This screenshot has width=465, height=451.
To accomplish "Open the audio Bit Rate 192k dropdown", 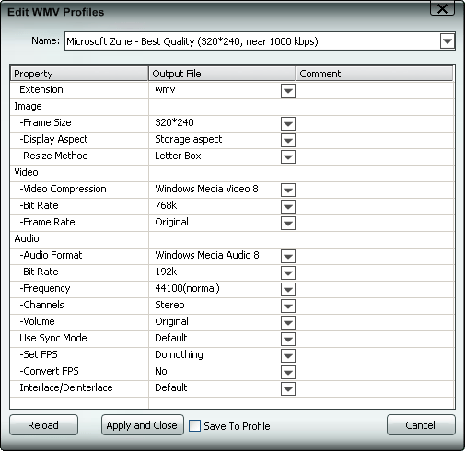I will pos(288,273).
